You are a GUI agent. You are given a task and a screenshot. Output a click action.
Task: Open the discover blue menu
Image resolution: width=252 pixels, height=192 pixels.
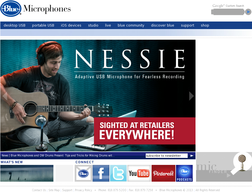pyautogui.click(x=162, y=25)
